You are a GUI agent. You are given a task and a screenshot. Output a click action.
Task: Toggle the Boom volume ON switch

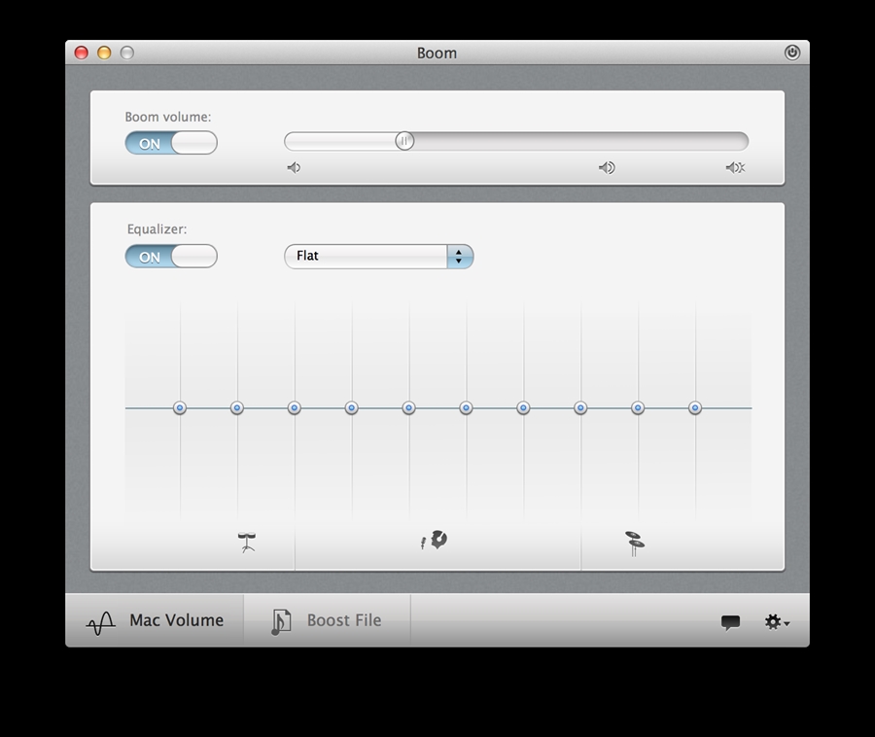(171, 143)
